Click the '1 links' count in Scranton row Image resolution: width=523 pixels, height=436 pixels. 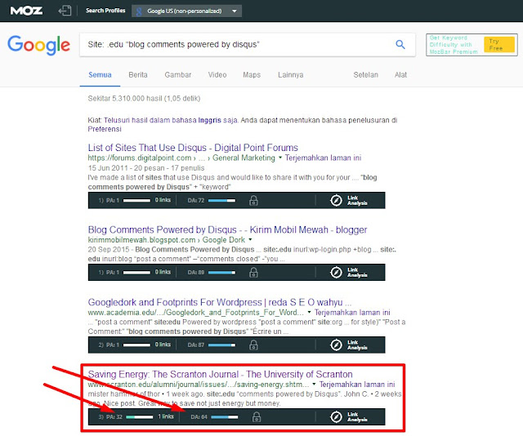click(x=166, y=416)
